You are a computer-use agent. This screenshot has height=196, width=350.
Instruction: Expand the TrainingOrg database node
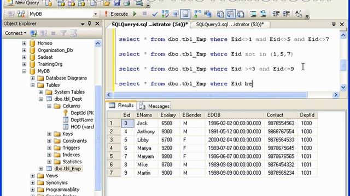tap(24, 64)
